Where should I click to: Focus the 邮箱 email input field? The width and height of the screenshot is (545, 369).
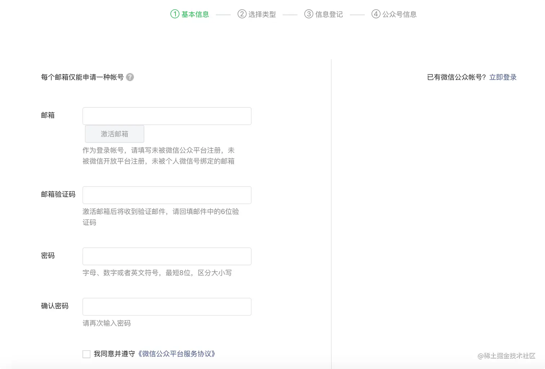tap(167, 116)
